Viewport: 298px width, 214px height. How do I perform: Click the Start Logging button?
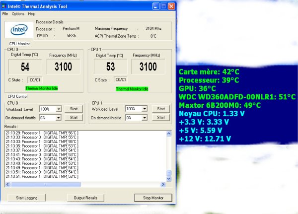[27, 198]
